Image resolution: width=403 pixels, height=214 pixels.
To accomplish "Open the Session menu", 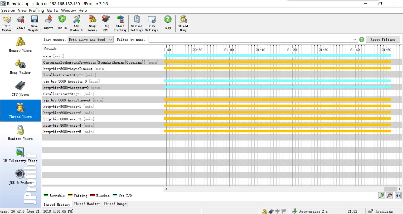I will tap(8, 10).
